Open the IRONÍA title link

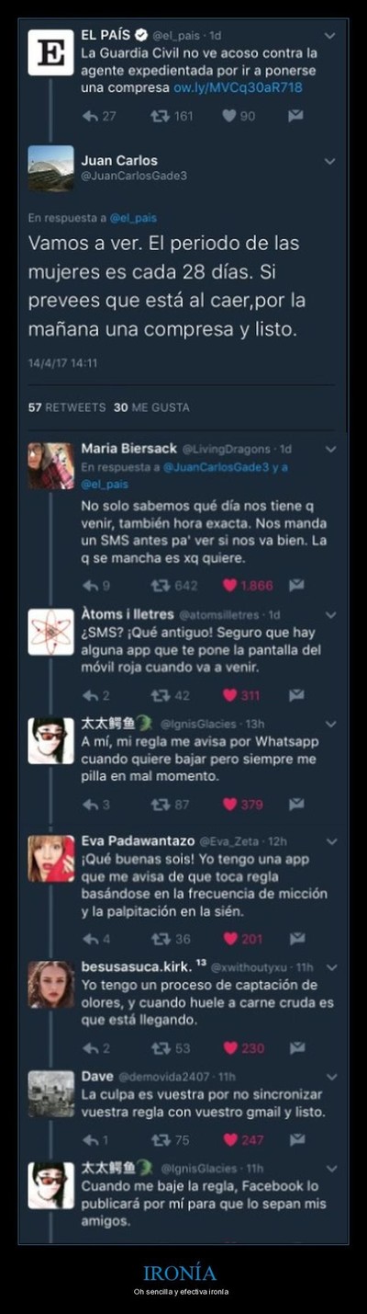tap(180, 1273)
